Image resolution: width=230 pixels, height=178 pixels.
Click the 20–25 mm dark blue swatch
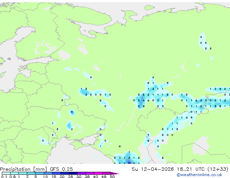(65, 173)
